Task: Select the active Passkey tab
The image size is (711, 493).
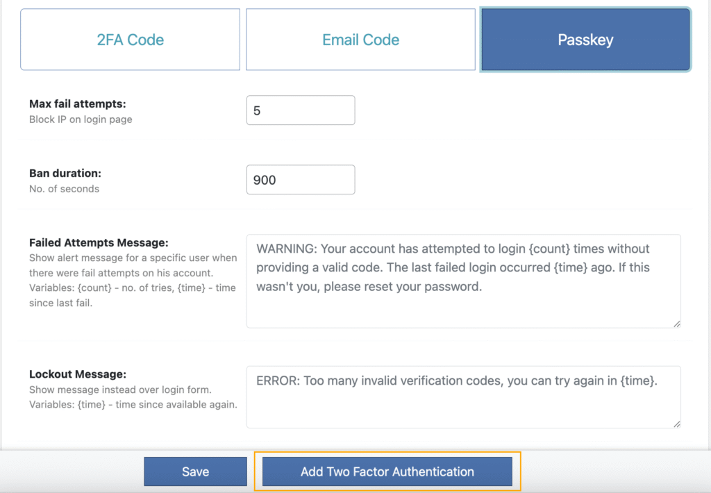Action: 585,40
